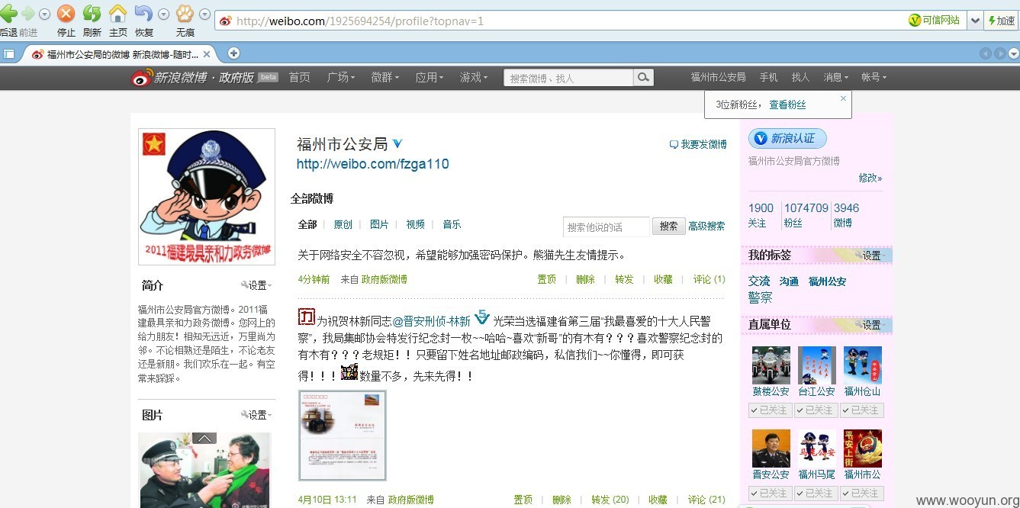Click the browser Forward arrow icon
This screenshot has width=1020, height=508.
coord(28,14)
